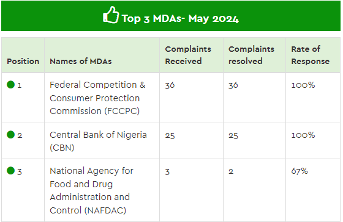This screenshot has width=343, height=222.
Task: Click the Complaints resolved column header
Action: pyautogui.click(x=251, y=55)
